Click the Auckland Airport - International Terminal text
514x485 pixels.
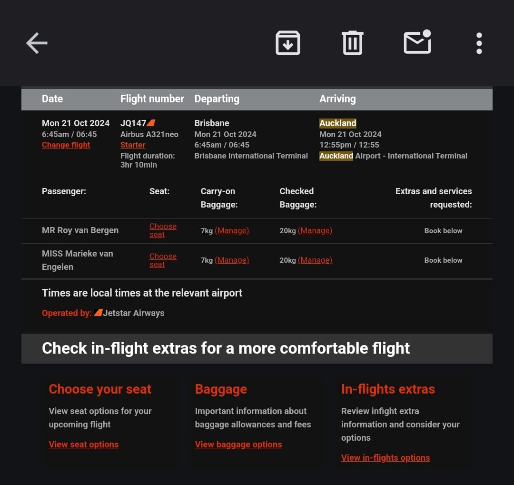[x=394, y=156]
